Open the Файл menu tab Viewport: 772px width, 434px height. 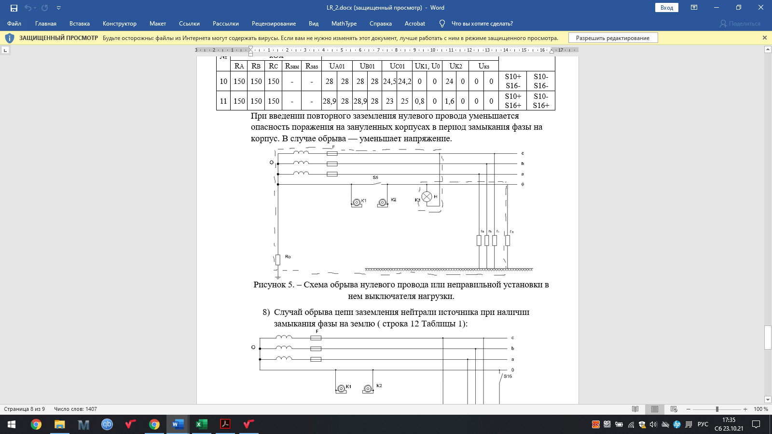point(14,24)
